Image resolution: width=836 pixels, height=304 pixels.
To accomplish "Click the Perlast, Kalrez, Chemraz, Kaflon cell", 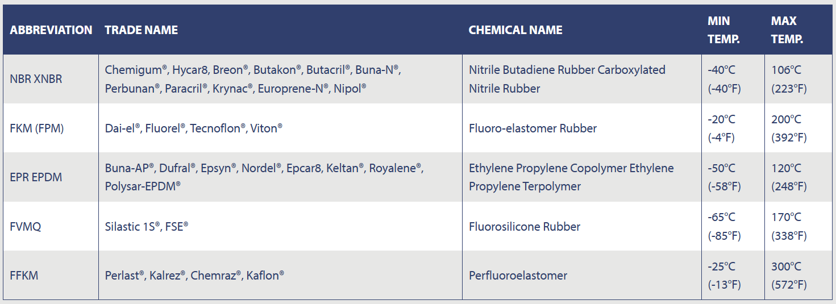I will [x=194, y=276].
